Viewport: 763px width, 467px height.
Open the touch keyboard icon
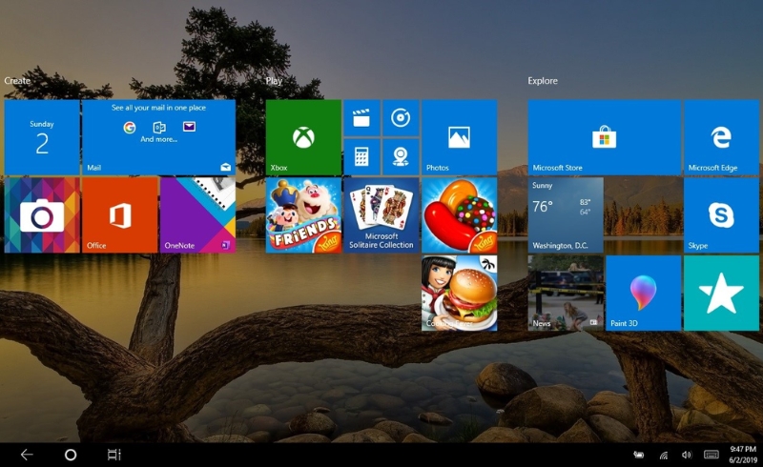[711, 455]
